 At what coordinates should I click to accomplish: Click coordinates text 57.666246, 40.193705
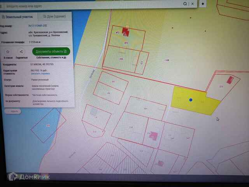coord(42,64)
